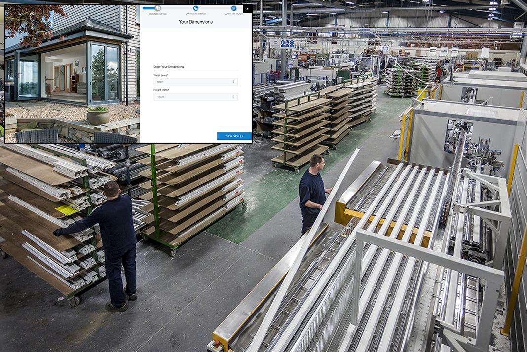527x352 pixels.
Task: Jump to the Complete Quote step label
Action: coord(234,14)
